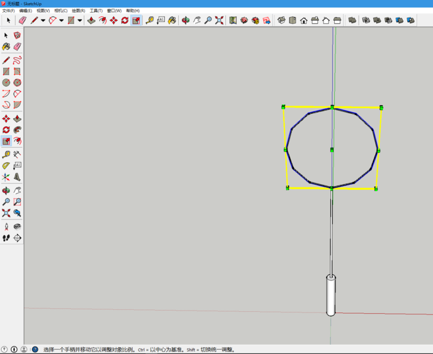Open the 文件(F) menu
This screenshot has width=433, height=354.
8,11
